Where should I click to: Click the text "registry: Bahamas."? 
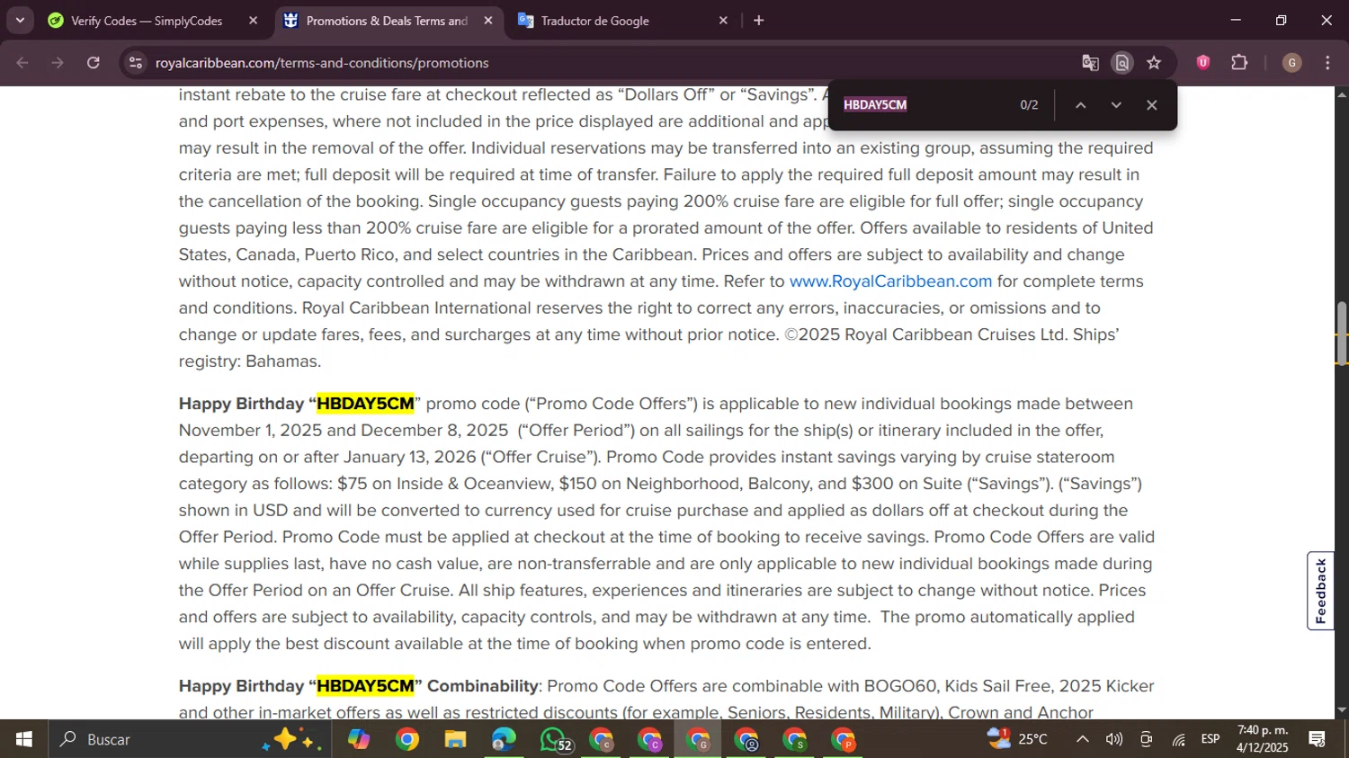[250, 361]
